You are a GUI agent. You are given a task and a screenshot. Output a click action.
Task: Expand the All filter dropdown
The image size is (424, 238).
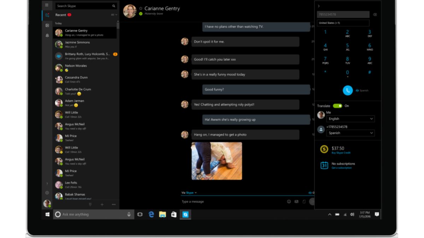[x=114, y=15]
